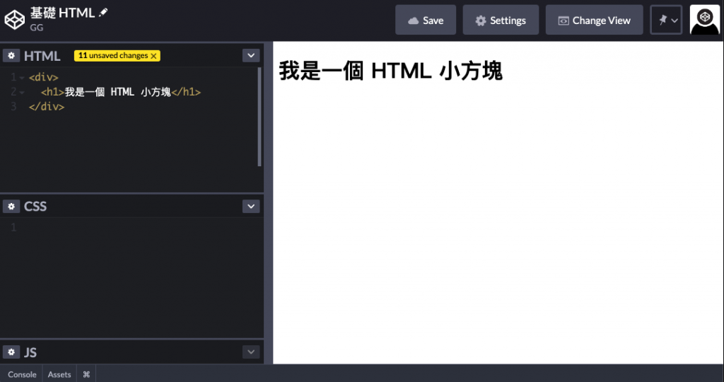The width and height of the screenshot is (724, 382).
Task: Click the pin icon button
Action: pos(666,20)
